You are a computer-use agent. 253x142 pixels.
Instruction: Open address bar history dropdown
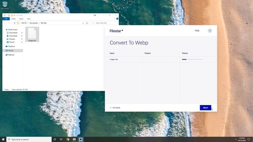pos(83,23)
